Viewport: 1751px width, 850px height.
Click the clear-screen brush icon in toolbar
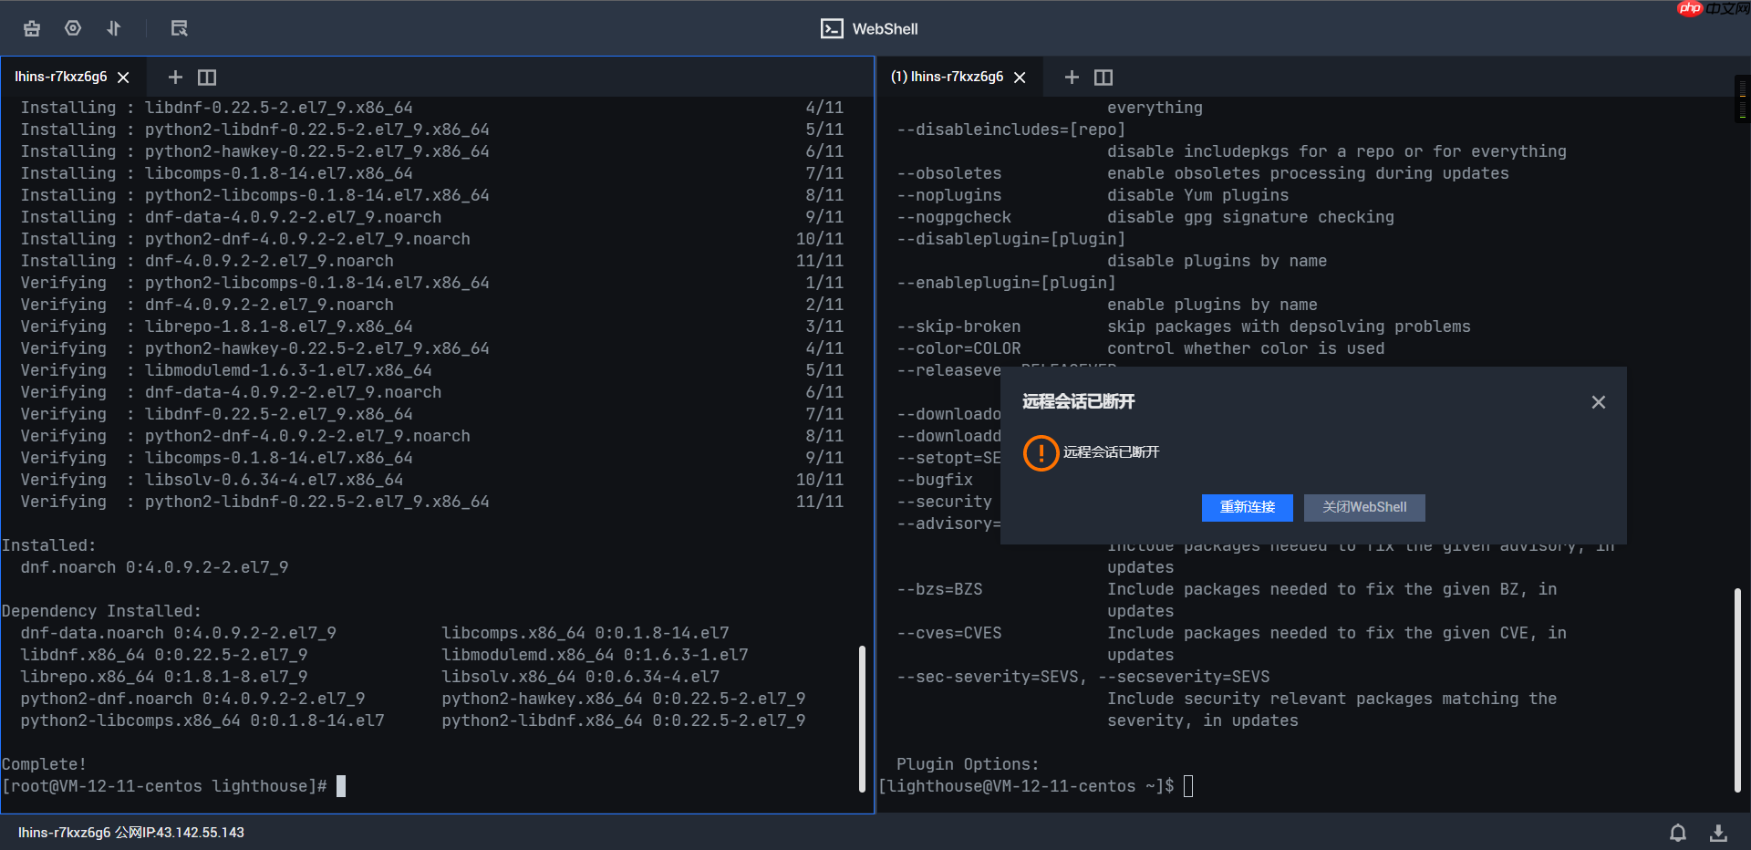[x=32, y=28]
